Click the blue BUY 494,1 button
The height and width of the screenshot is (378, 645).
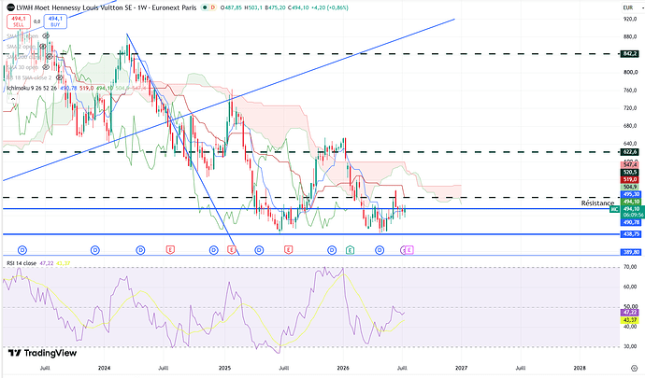(55, 21)
